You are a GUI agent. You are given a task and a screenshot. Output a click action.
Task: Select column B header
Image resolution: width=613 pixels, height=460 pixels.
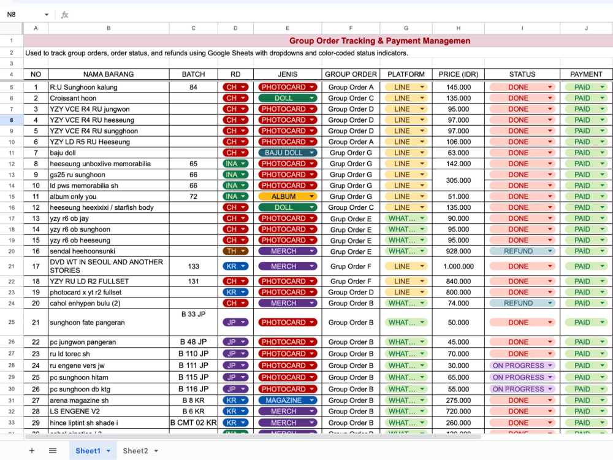click(x=109, y=28)
